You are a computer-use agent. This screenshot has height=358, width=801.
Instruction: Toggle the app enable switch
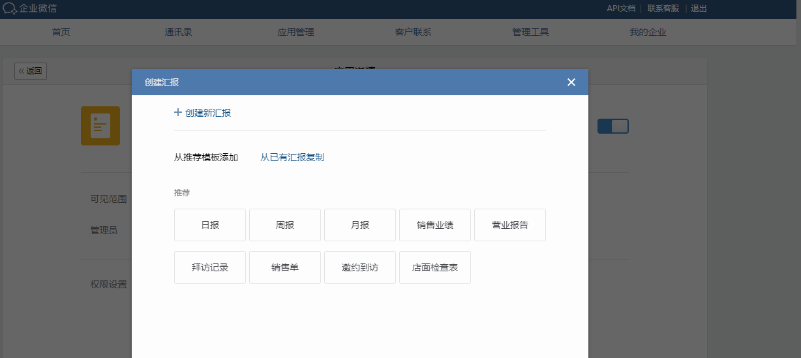(613, 127)
